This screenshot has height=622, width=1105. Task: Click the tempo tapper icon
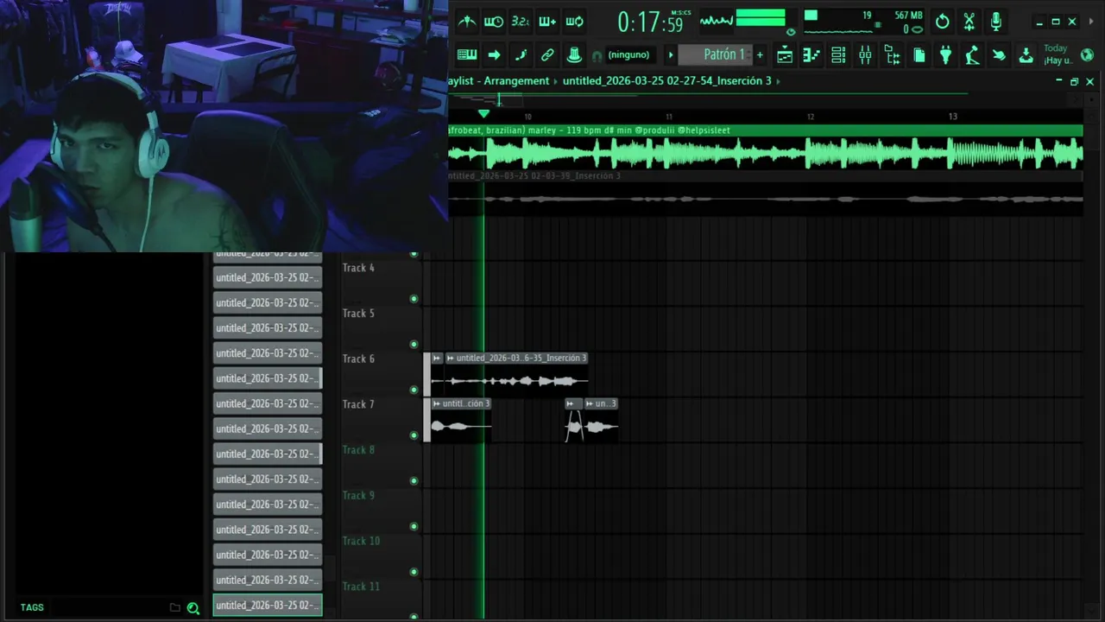(x=972, y=55)
